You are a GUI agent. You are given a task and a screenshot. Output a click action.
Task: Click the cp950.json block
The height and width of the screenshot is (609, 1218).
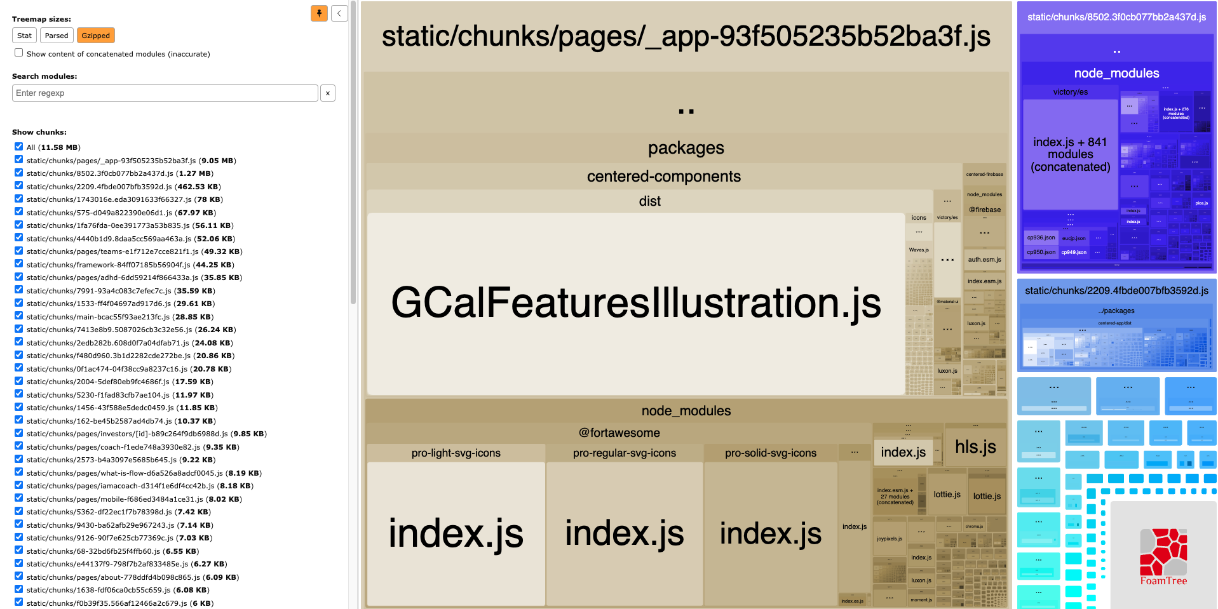click(1041, 252)
